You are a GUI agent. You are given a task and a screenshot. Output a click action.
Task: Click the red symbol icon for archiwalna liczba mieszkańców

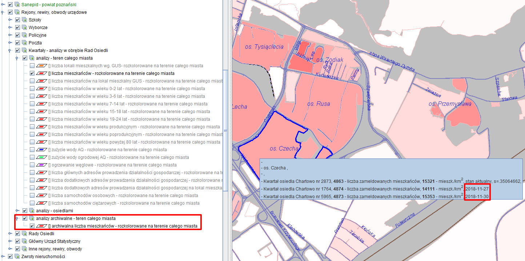(x=42, y=226)
